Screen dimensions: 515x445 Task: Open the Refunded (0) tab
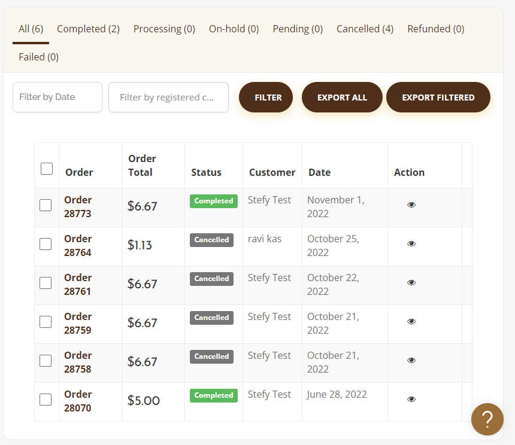click(x=435, y=29)
